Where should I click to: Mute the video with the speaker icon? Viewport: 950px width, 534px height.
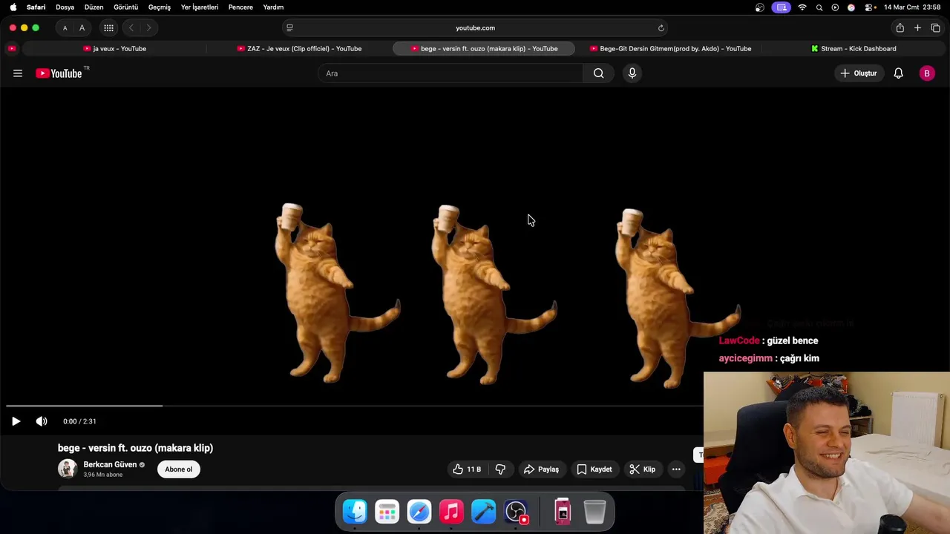42,421
